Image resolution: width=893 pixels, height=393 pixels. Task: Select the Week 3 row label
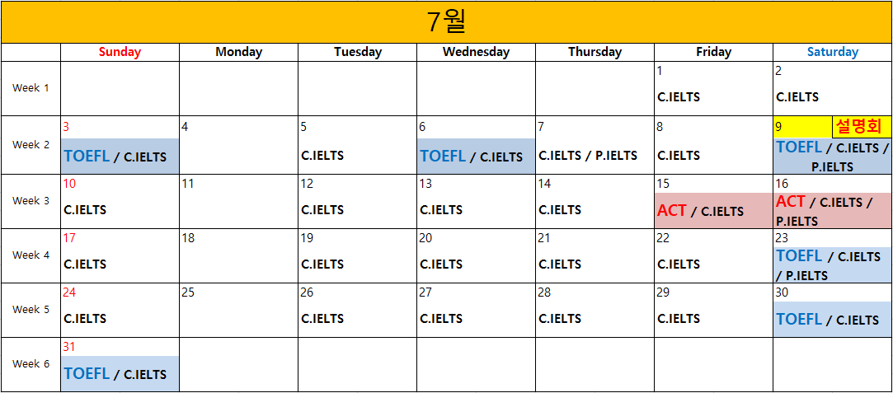[x=31, y=201]
